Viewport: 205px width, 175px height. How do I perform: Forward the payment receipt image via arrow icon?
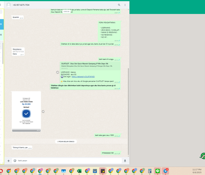(x=43, y=112)
